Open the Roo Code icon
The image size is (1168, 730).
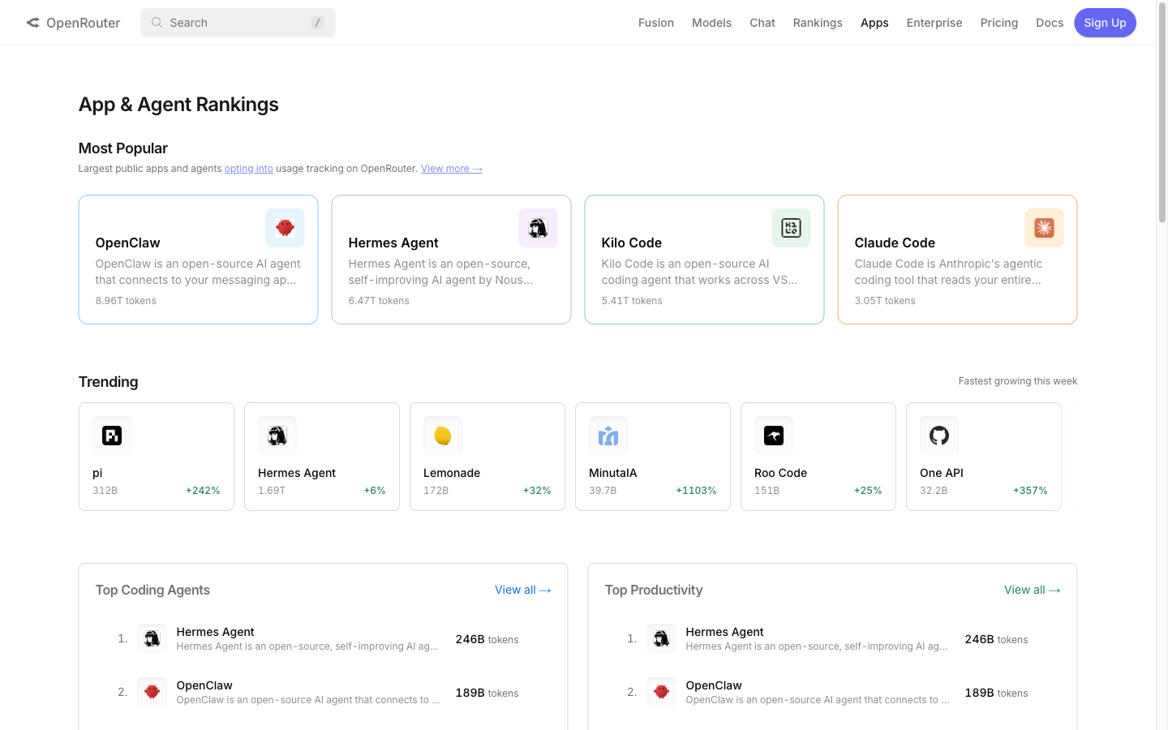[x=774, y=436]
